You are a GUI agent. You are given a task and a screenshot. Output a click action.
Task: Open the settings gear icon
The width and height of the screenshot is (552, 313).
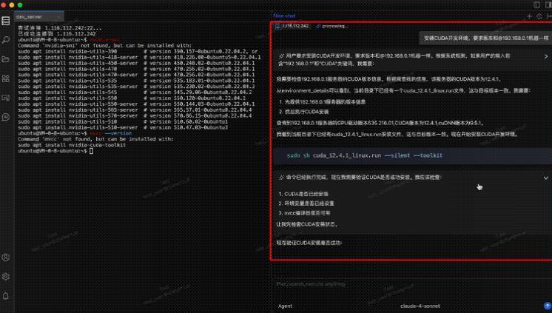coord(6,277)
